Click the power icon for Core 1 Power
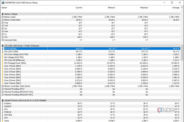This screenshot has width=184, height=122. (3, 66)
